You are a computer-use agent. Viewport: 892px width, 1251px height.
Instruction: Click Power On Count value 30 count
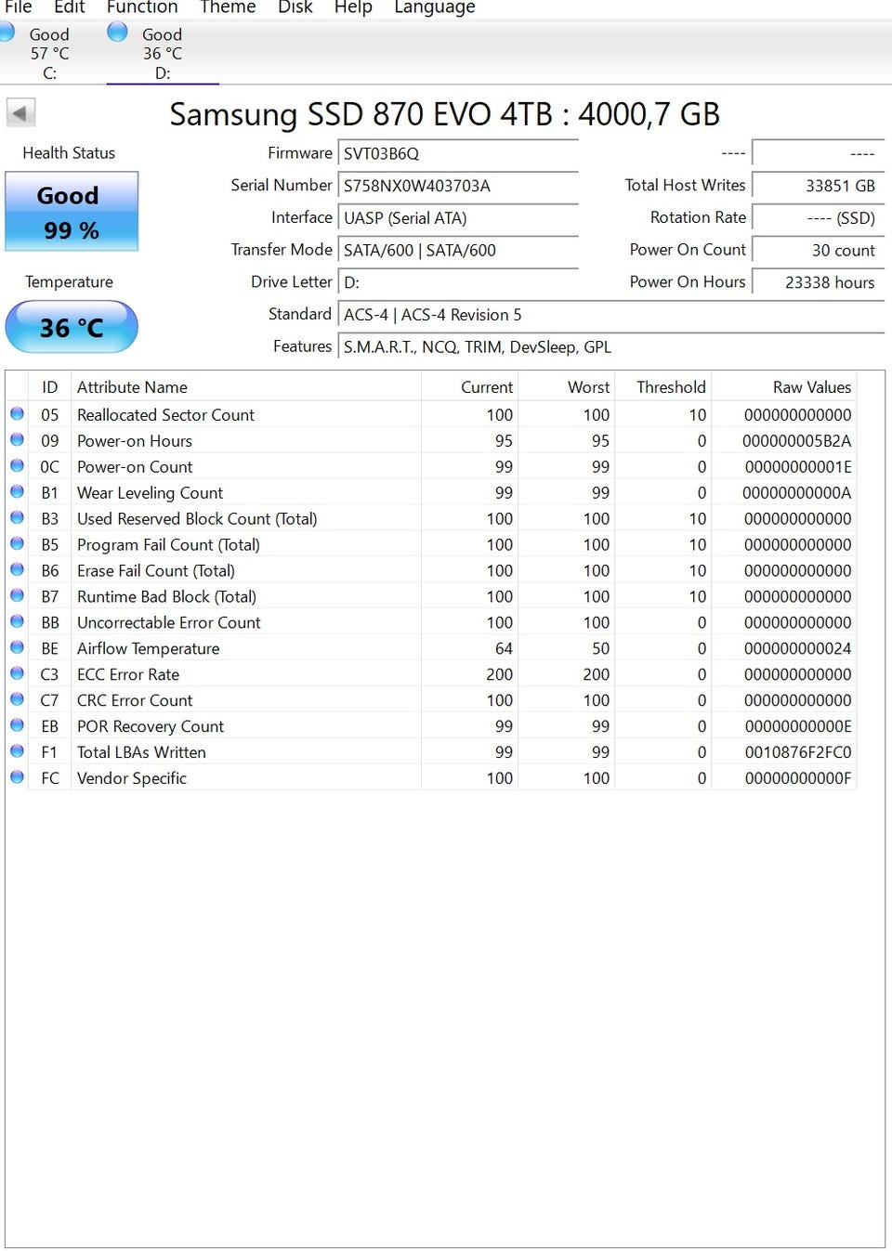coord(818,250)
